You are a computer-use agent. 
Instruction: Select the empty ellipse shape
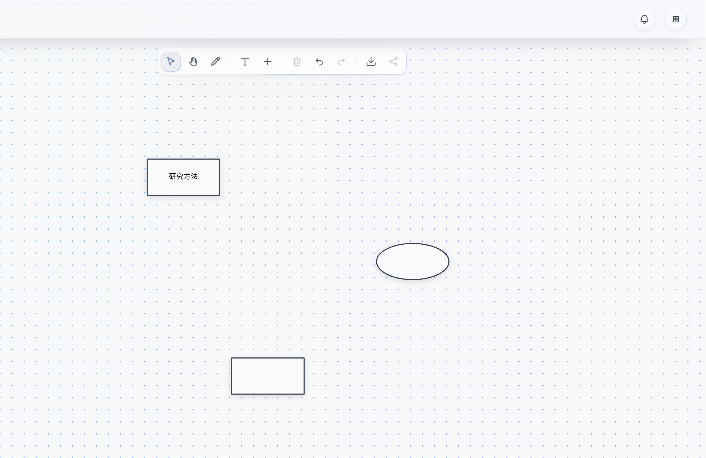(413, 262)
